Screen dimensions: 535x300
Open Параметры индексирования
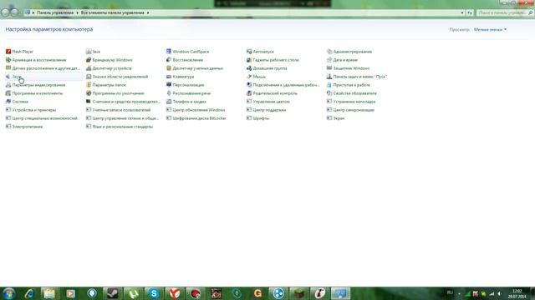click(x=35, y=85)
